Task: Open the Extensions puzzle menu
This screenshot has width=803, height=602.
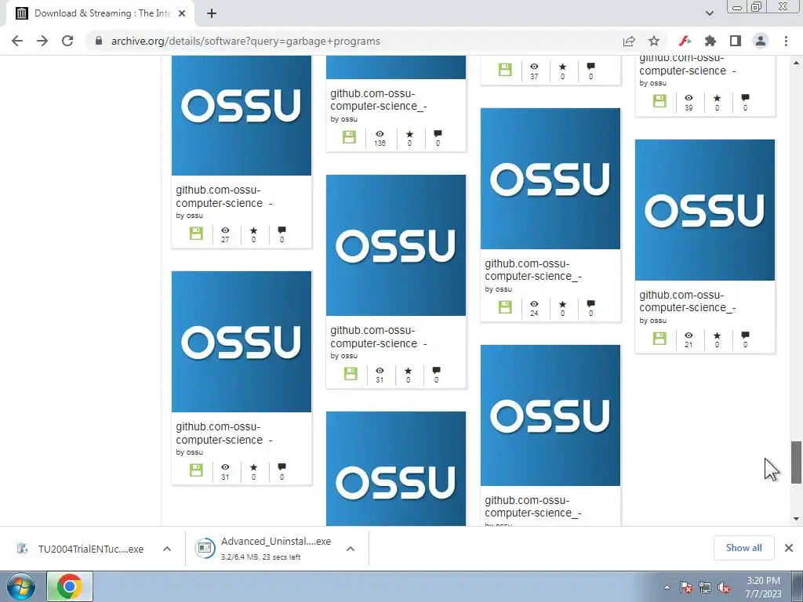Action: (710, 41)
